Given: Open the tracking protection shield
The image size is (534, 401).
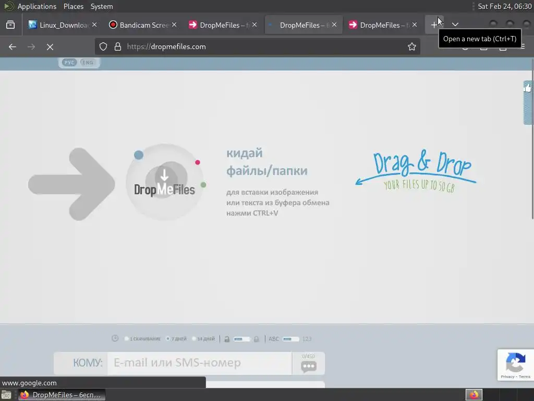Looking at the screenshot, I should (103, 46).
